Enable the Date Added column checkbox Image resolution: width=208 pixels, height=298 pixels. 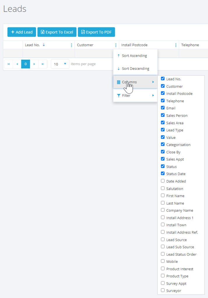coord(163,181)
